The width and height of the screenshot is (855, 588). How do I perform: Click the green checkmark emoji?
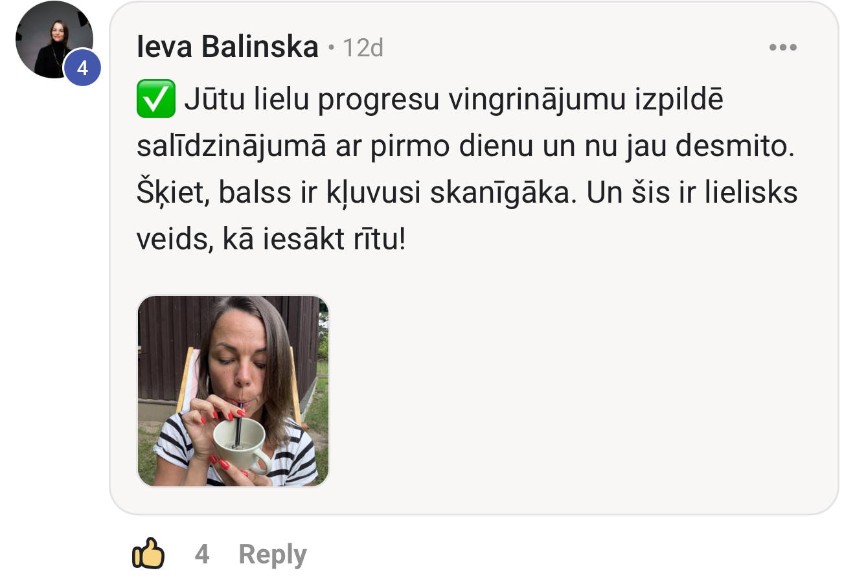(156, 99)
